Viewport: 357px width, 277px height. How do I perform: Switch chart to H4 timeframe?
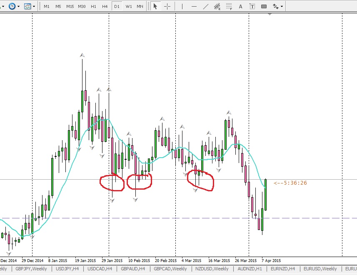(x=105, y=6)
